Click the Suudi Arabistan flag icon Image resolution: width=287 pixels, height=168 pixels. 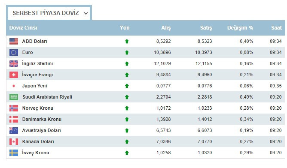click(x=14, y=97)
